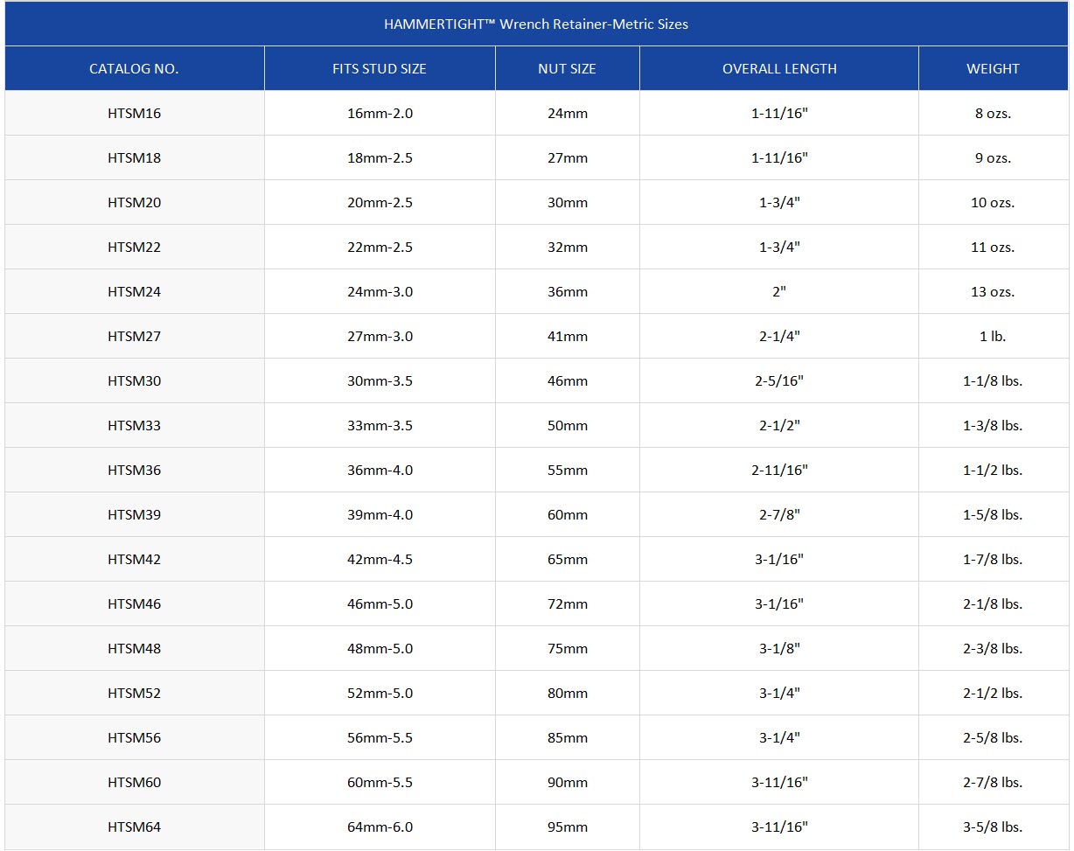1074x851 pixels.
Task: Click the 30mm nut size for HTSM20
Action: point(568,203)
